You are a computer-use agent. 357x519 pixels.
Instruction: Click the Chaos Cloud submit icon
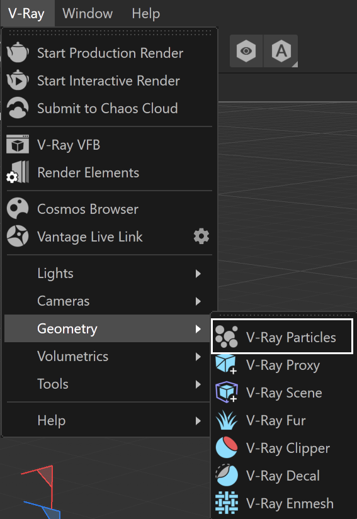point(18,108)
